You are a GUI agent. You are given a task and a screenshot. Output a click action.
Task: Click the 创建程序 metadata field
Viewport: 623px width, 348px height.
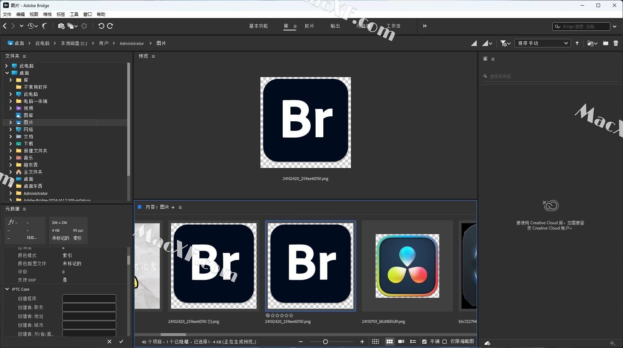click(89, 298)
